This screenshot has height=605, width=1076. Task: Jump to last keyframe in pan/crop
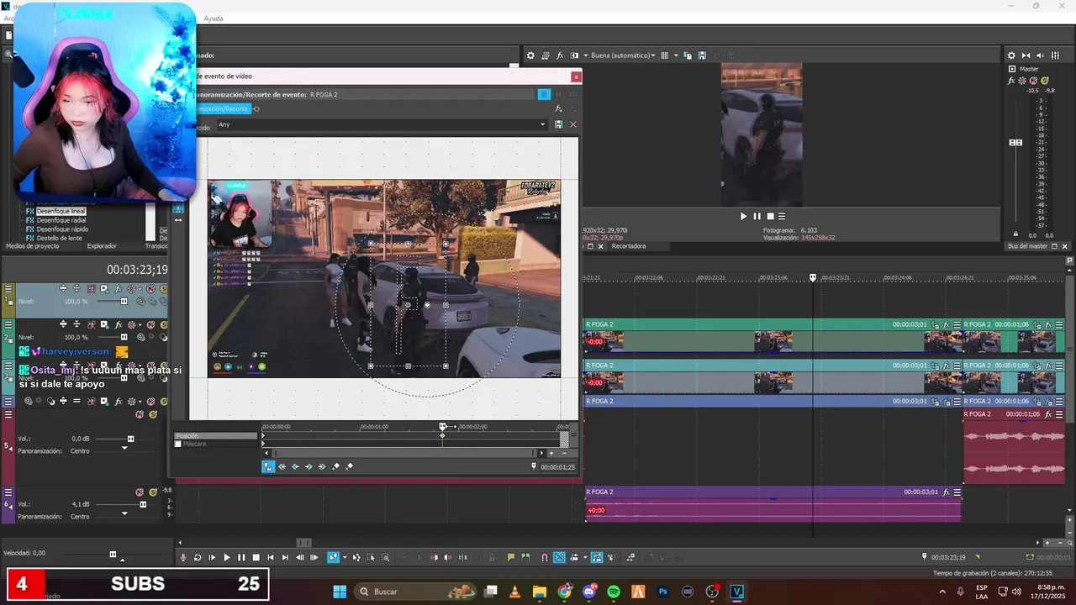tap(322, 466)
